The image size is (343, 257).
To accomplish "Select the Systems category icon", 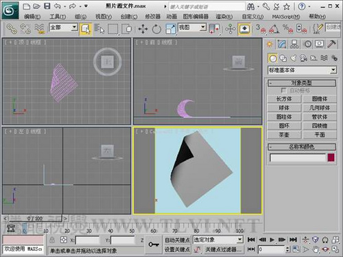I will pos(334,58).
